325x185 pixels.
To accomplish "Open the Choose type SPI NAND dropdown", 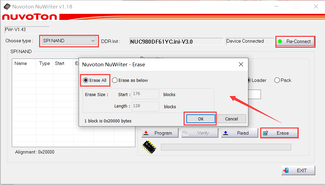I will coord(69,41).
